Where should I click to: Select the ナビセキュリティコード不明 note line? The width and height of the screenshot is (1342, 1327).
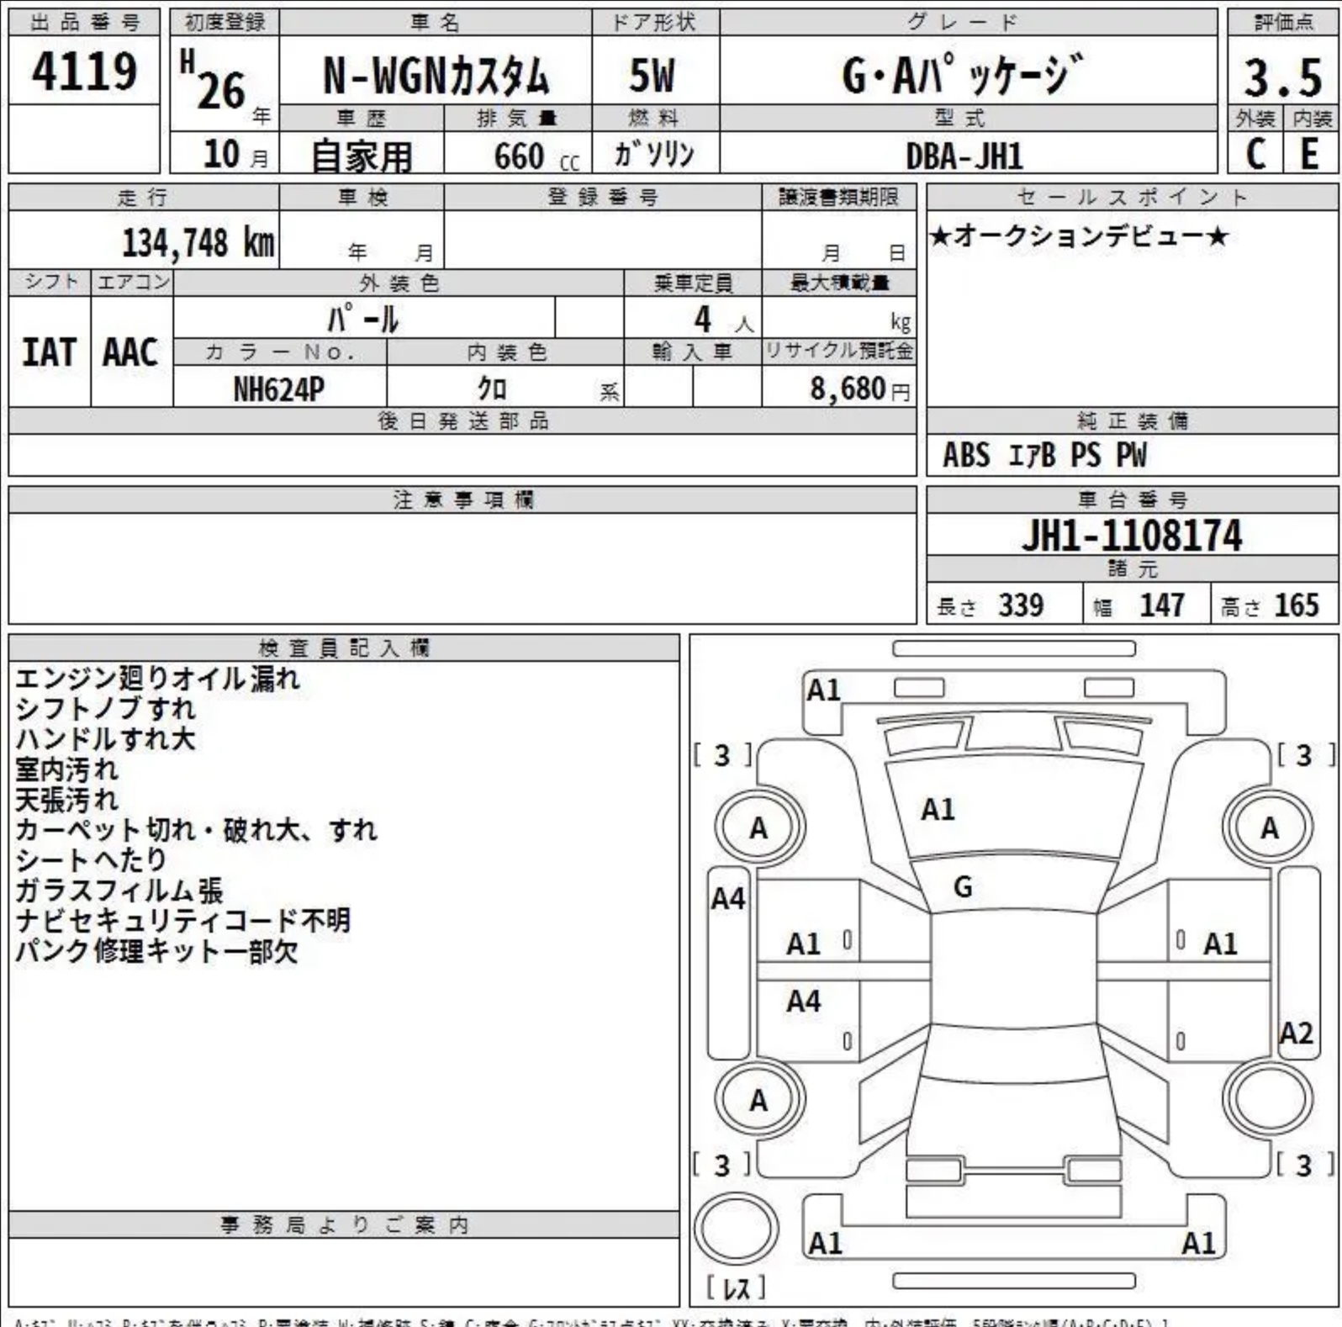pos(182,920)
